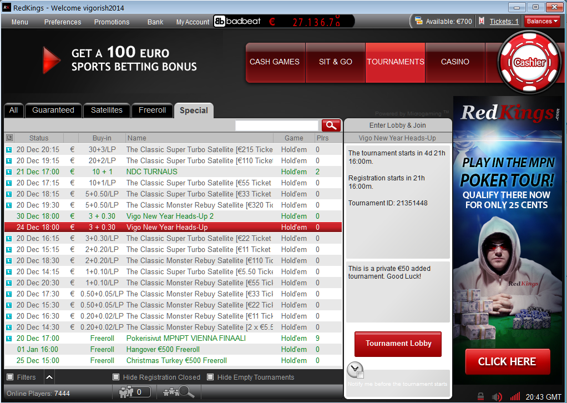
Task: Switch to the Satellites tab
Action: (107, 110)
